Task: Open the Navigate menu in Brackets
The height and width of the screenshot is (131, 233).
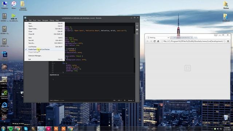Action: click(45, 20)
